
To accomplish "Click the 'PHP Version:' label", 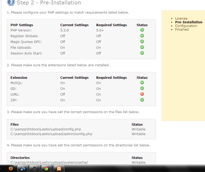I will 21,30.
